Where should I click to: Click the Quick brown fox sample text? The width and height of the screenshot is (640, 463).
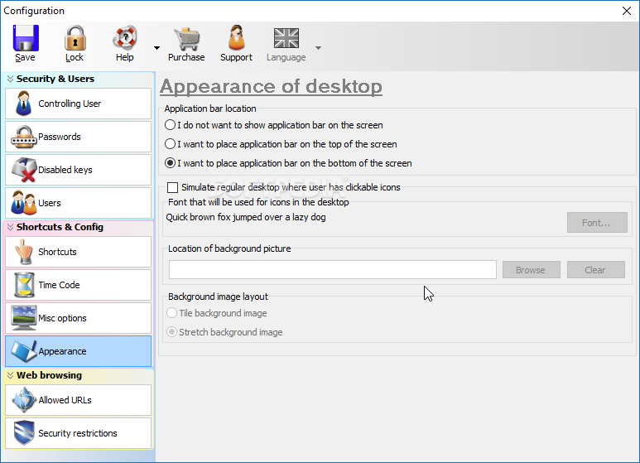246,217
